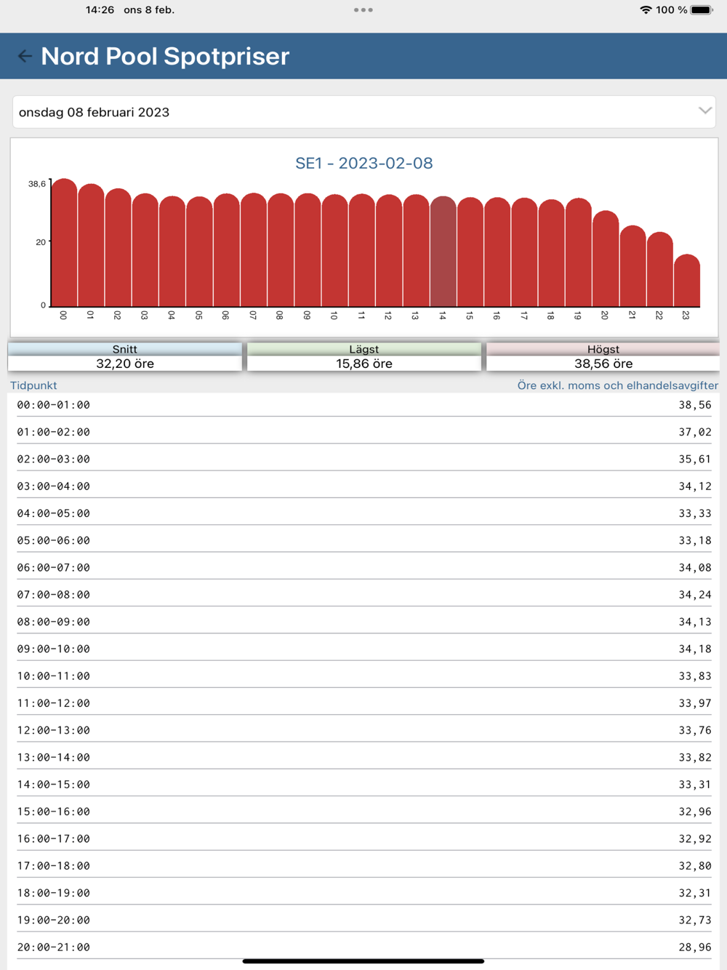
Task: Tap price value 37,02
Action: coord(695,432)
